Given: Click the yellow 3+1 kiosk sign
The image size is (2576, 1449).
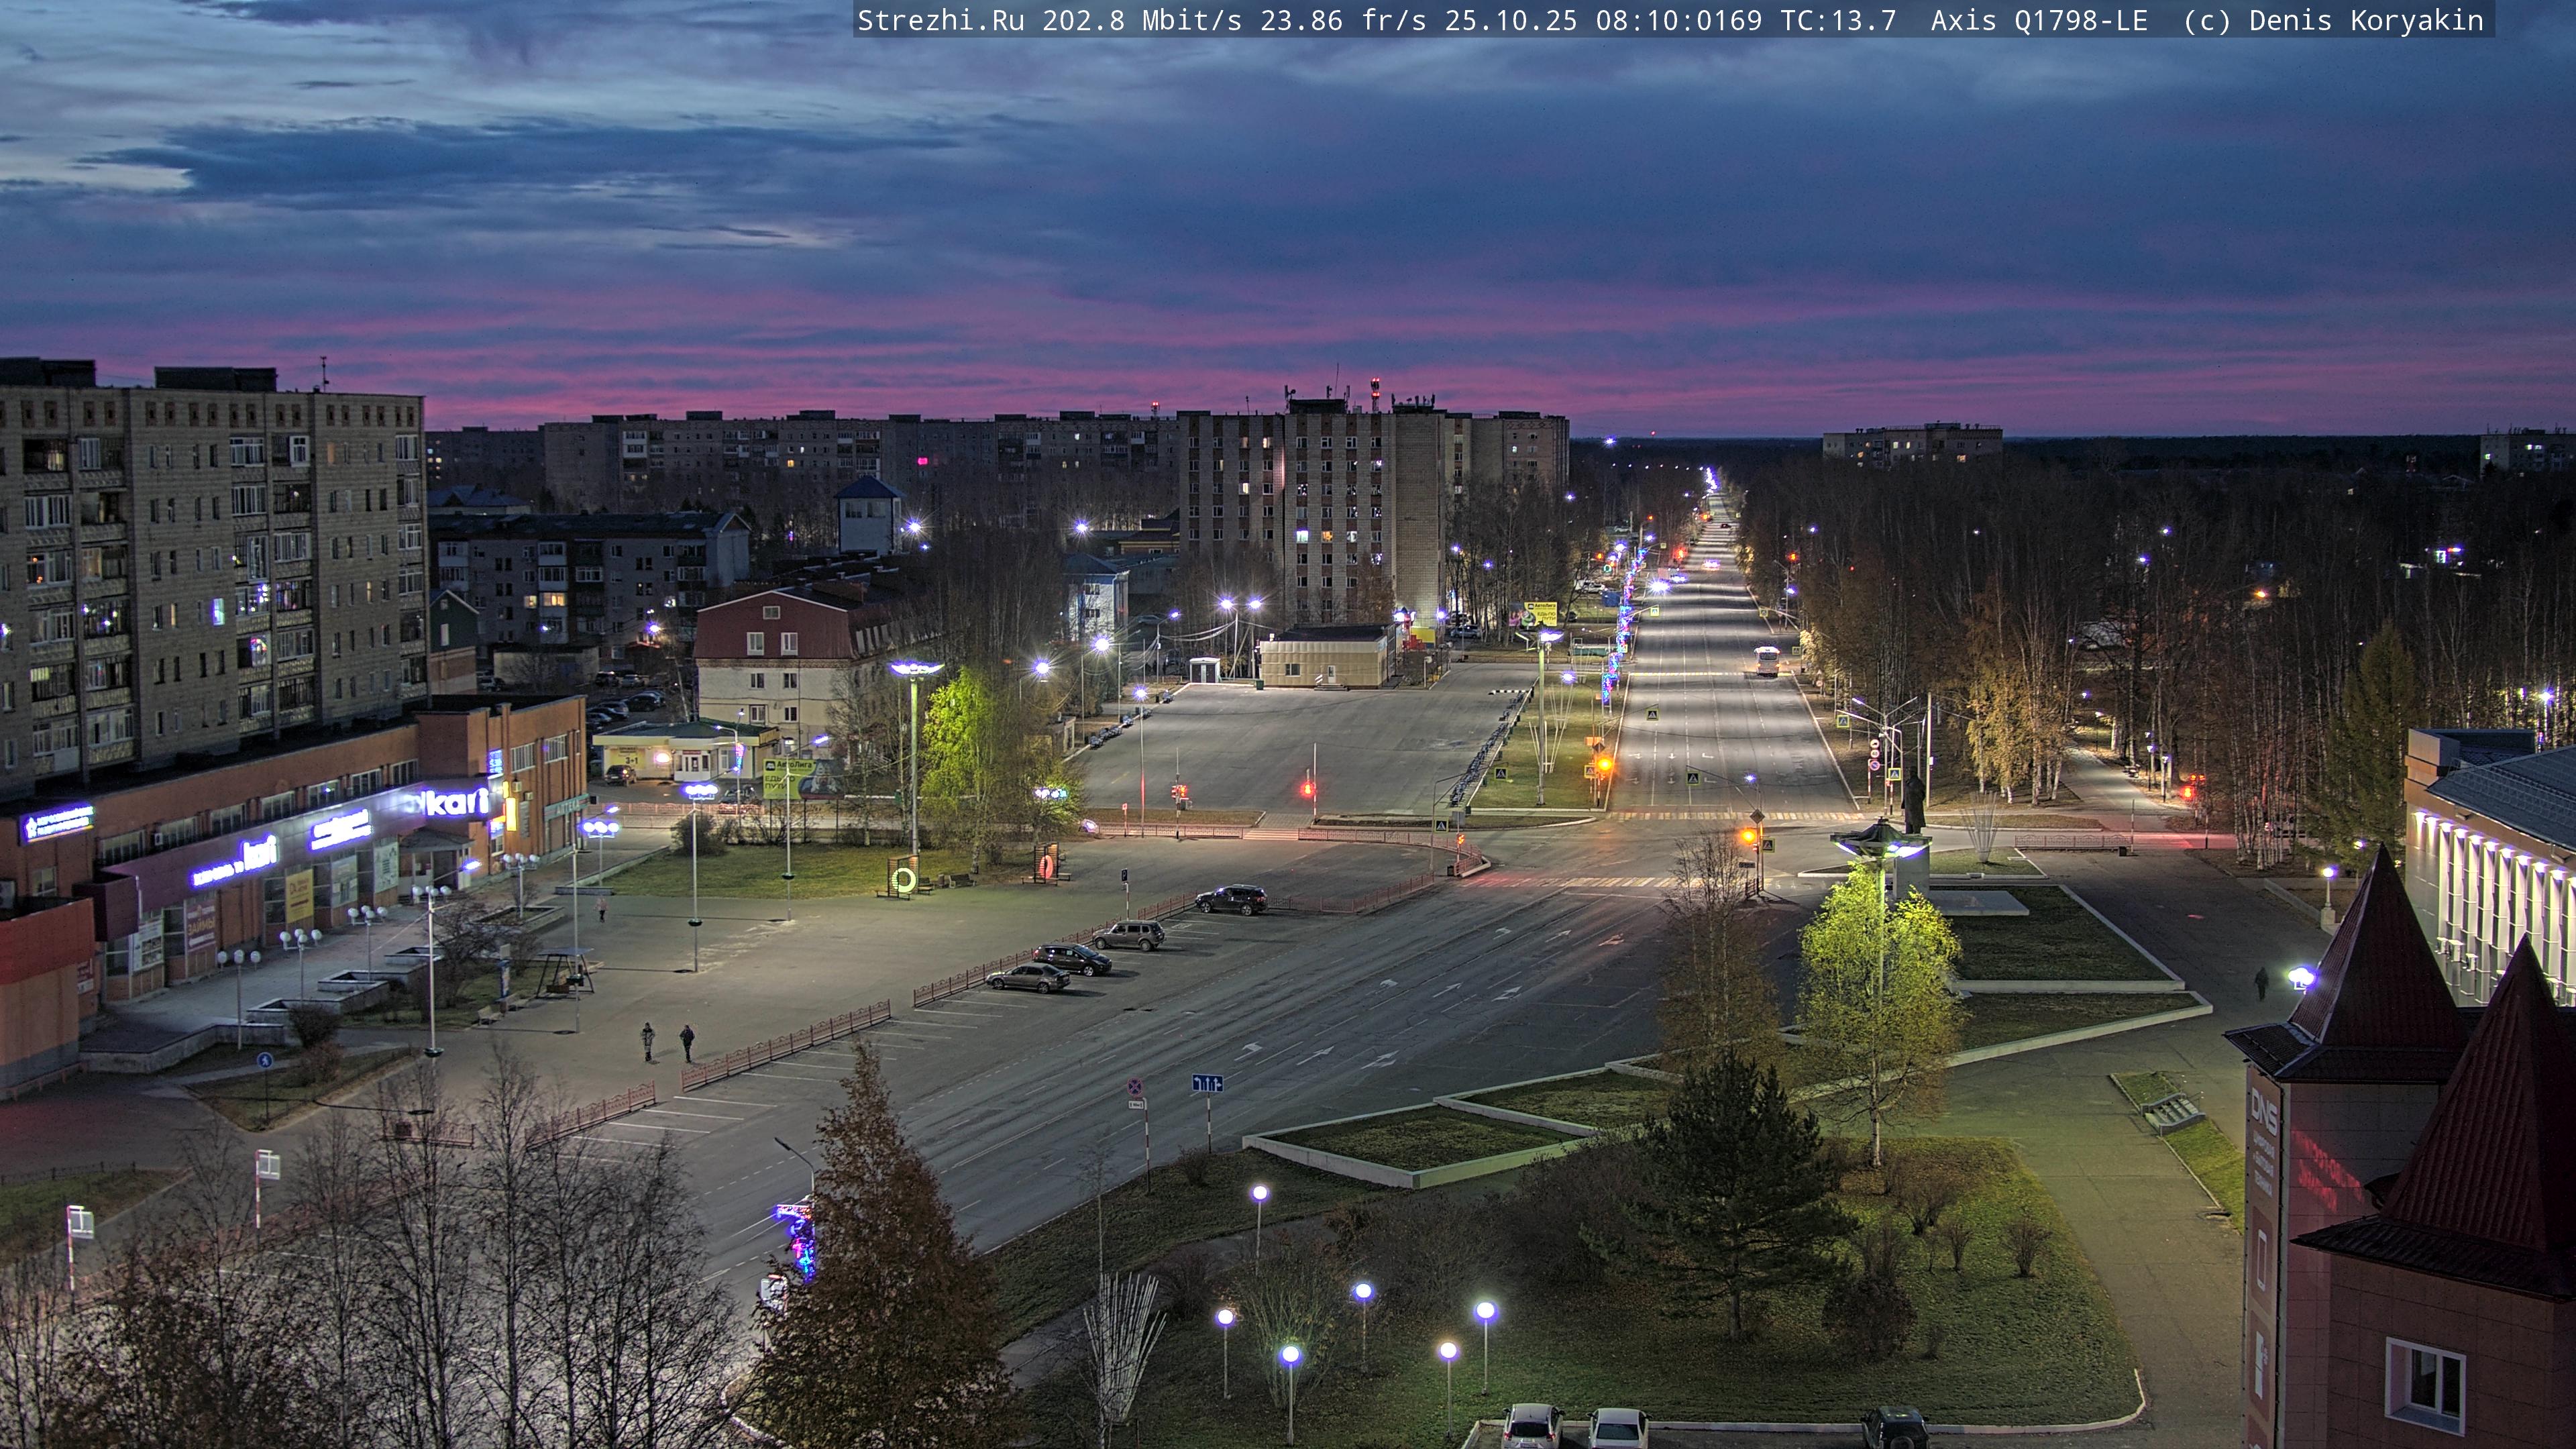Looking at the screenshot, I should (631, 760).
